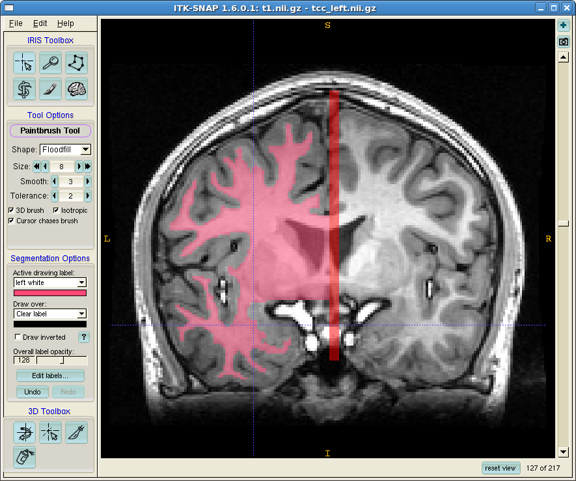Enable Draw inverted checkbox
The height and width of the screenshot is (481, 576).
coord(18,337)
